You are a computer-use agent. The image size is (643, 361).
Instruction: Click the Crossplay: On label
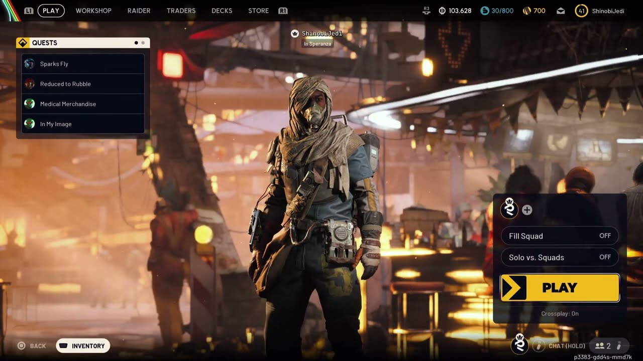[x=560, y=313]
